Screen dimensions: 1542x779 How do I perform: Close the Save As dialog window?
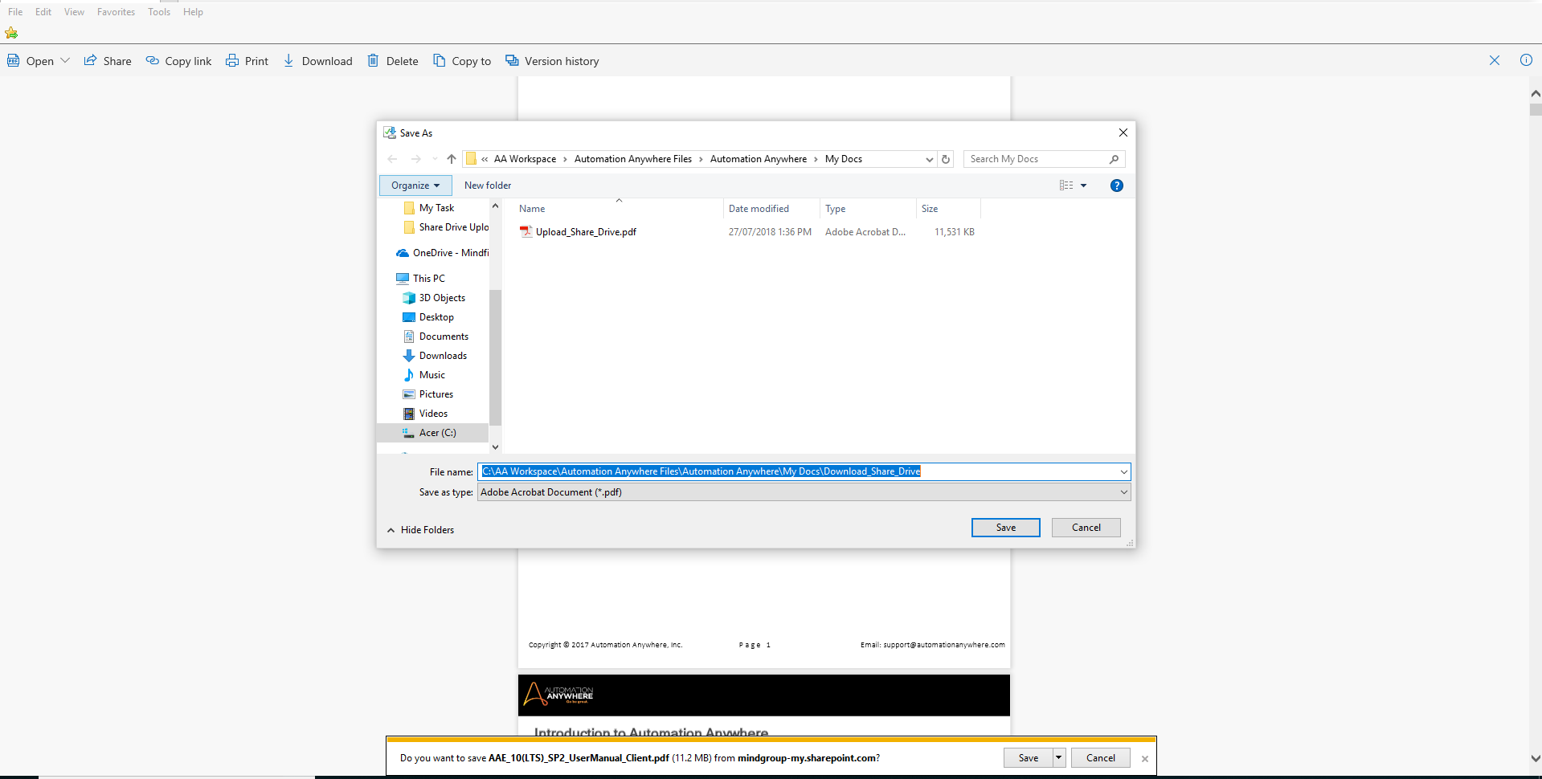pos(1123,133)
